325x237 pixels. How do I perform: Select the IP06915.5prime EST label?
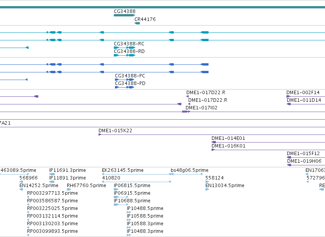[x=132, y=193]
